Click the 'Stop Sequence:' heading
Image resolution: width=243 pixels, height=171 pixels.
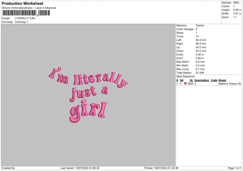[x=185, y=76]
